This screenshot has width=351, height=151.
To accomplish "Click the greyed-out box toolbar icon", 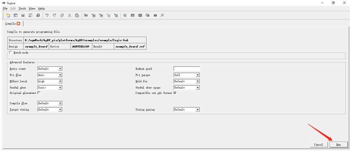I will [x=109, y=15].
